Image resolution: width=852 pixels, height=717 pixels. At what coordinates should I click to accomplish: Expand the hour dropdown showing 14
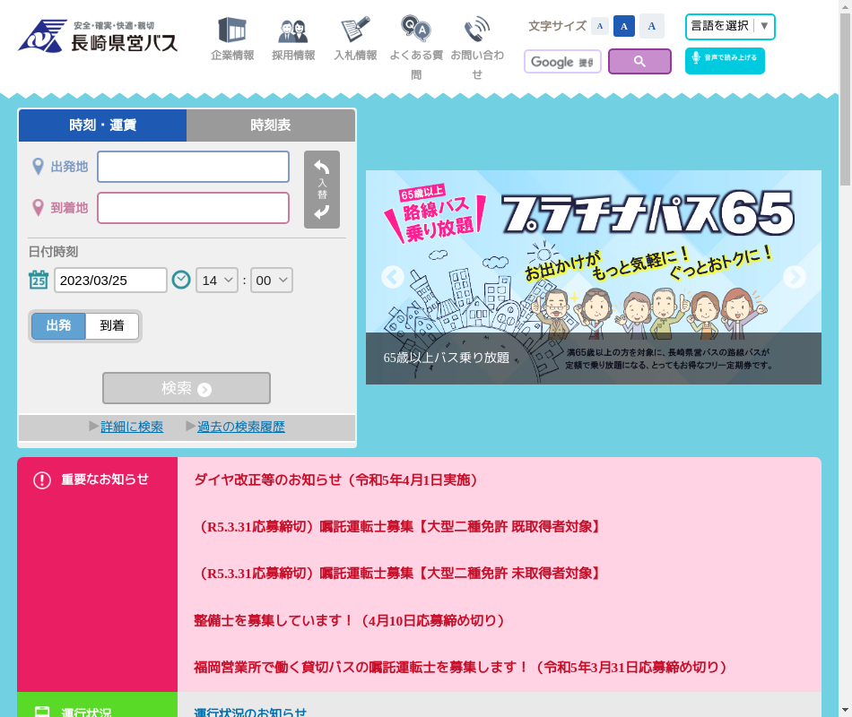pyautogui.click(x=217, y=281)
